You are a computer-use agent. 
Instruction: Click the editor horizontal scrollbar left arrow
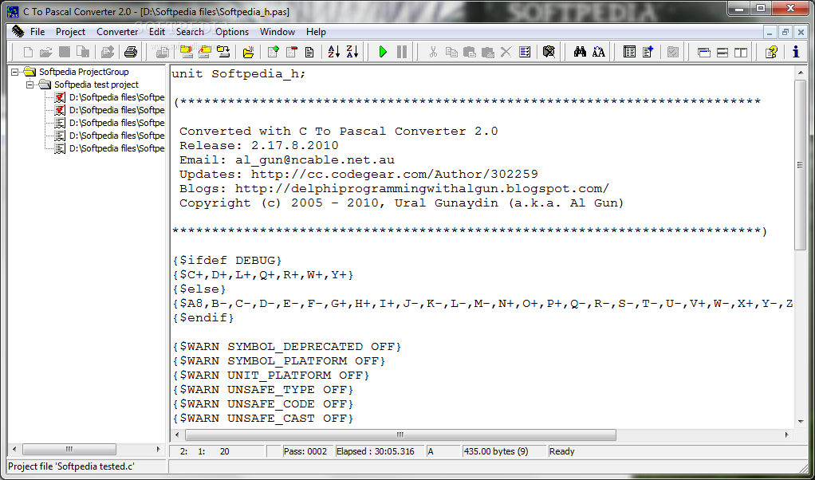pyautogui.click(x=177, y=435)
